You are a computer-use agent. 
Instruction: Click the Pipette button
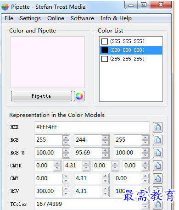(41, 96)
